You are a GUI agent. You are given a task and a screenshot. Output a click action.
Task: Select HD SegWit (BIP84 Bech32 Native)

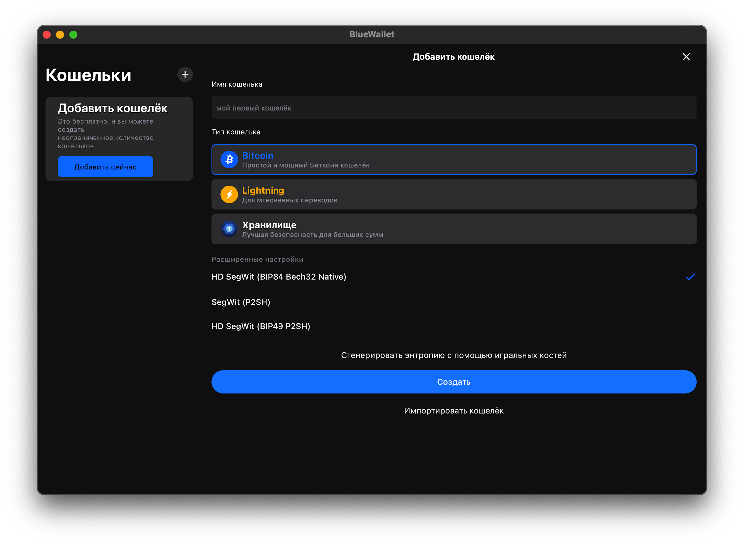[x=279, y=277]
